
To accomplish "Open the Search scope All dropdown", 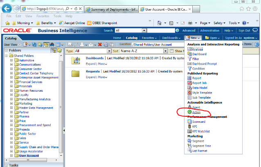I will click(144, 30).
